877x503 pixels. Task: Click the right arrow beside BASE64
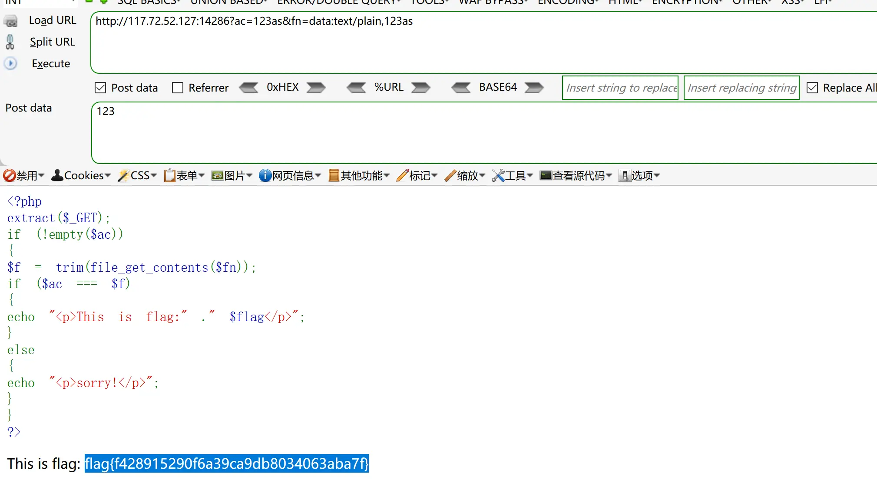534,88
